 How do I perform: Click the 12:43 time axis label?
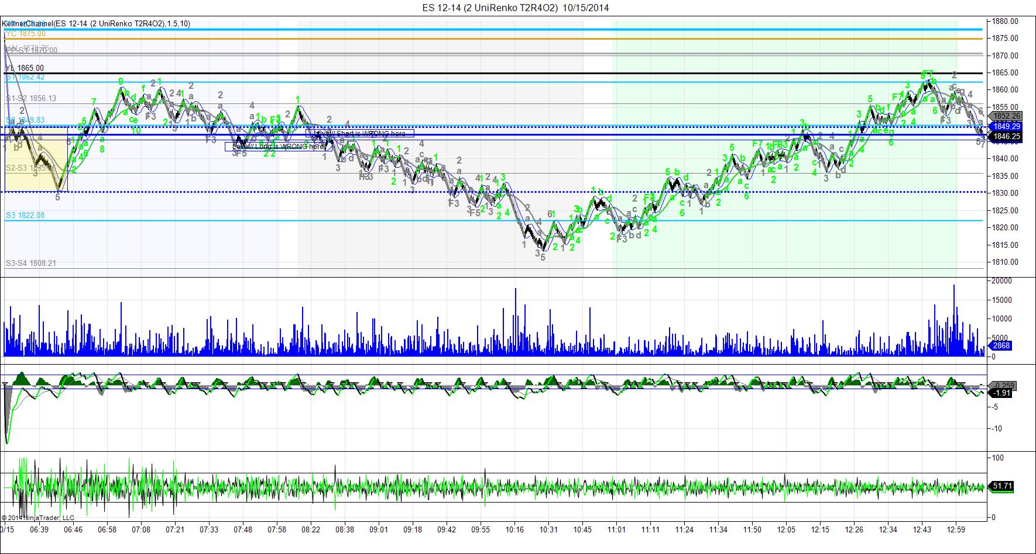922,530
